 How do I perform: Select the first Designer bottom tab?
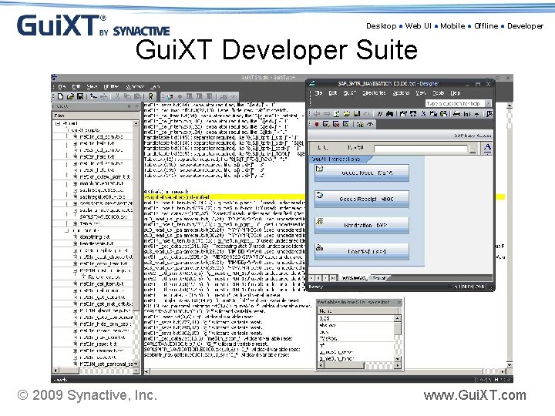354,278
